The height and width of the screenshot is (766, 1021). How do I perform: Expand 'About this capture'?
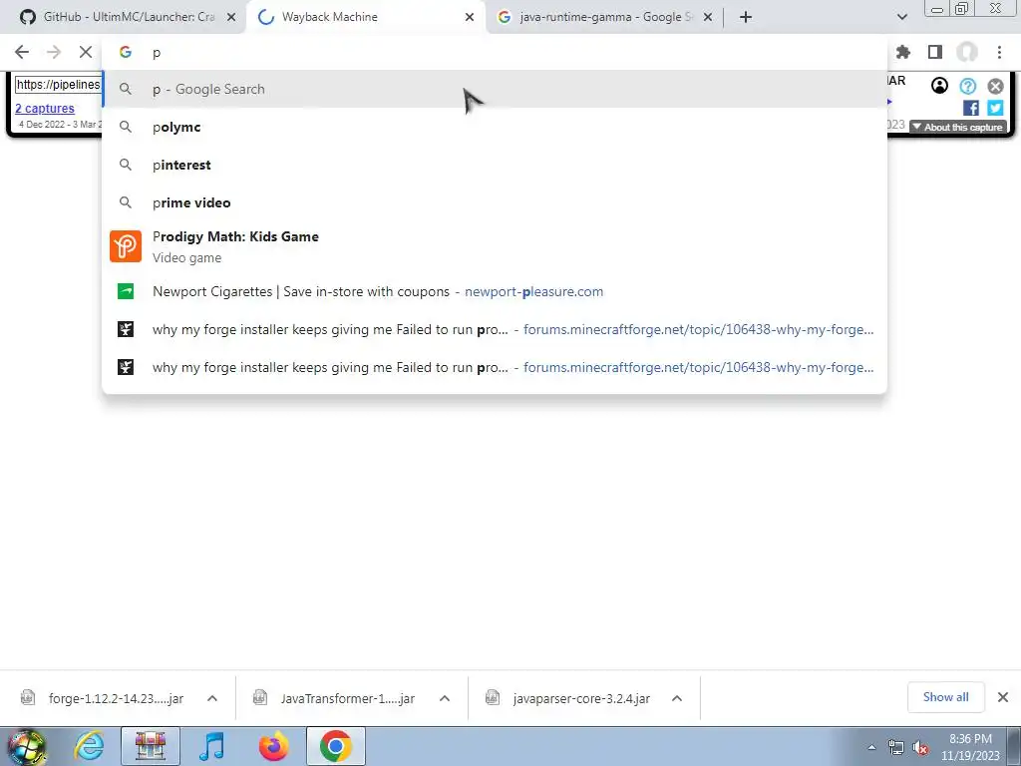coord(958,127)
